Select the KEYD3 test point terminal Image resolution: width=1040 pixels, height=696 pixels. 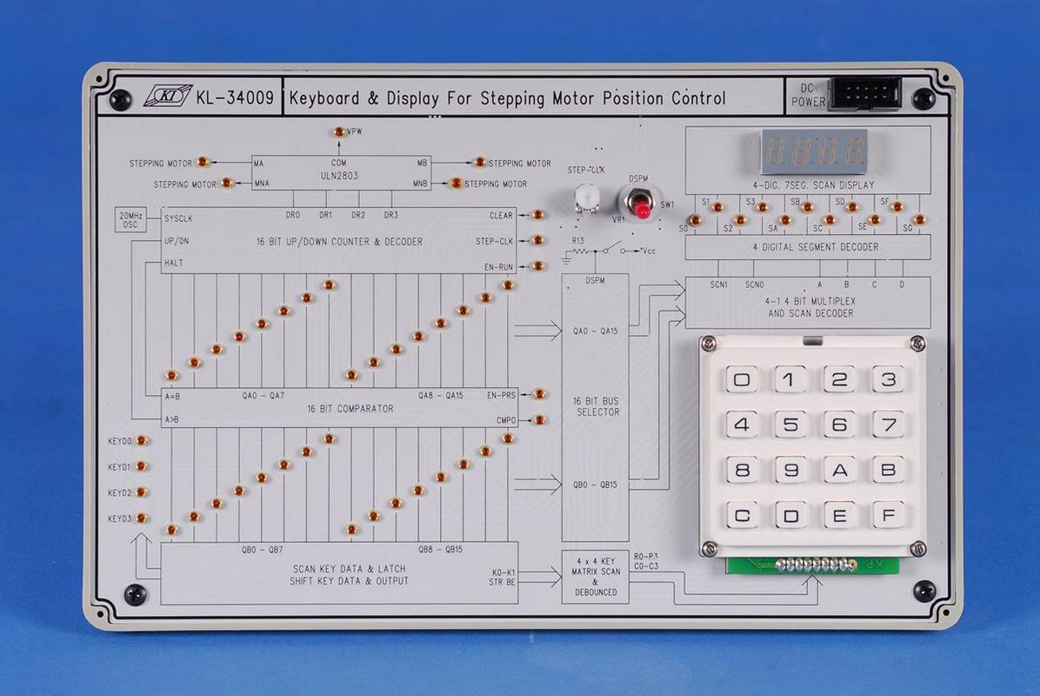tap(142, 518)
